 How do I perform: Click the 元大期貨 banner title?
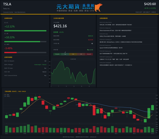click(x=68, y=7)
